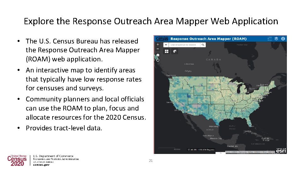
Task: Zoom out with the map minus button
Action: pos(158,49)
